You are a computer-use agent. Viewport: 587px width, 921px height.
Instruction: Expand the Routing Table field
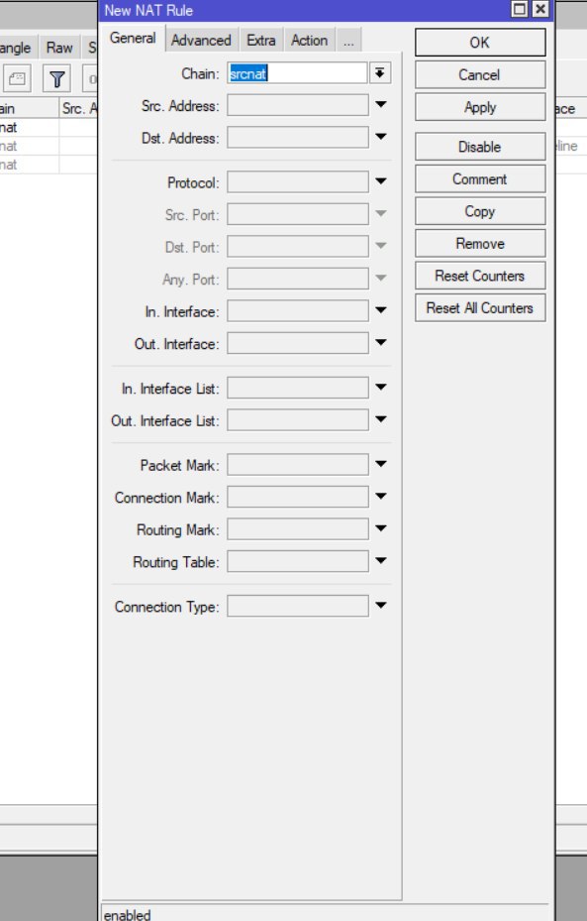380,561
